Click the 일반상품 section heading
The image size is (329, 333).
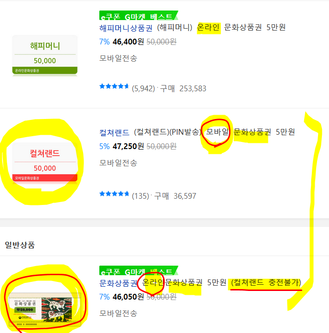[x=20, y=245]
